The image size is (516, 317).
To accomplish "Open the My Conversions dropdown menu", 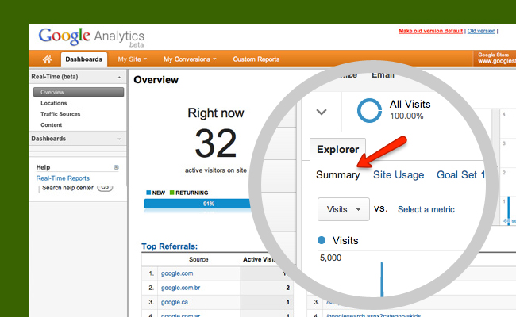I will 190,59.
